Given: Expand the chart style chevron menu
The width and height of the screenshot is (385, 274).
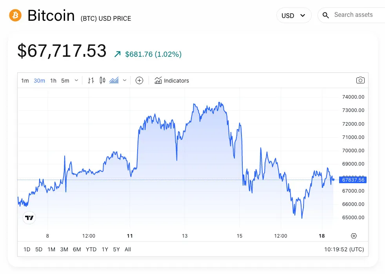Looking at the screenshot, I should pyautogui.click(x=125, y=81).
